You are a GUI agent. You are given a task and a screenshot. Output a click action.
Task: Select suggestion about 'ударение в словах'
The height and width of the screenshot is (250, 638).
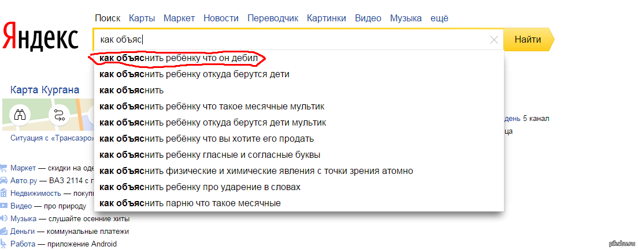tap(200, 187)
